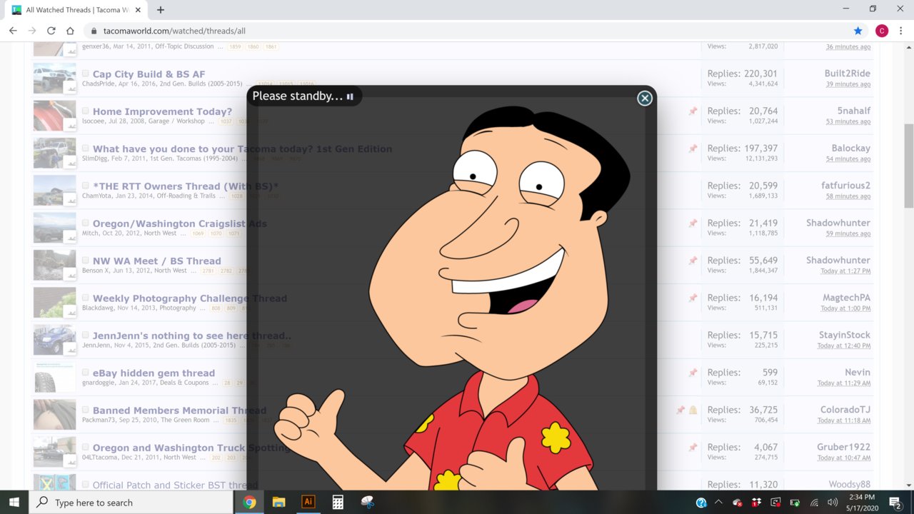This screenshot has height=514, width=914.
Task: Open File Explorer from the taskbar
Action: point(278,503)
